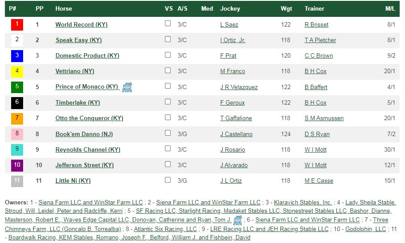Click the red number 1 saddlecloth badge

tap(17, 25)
